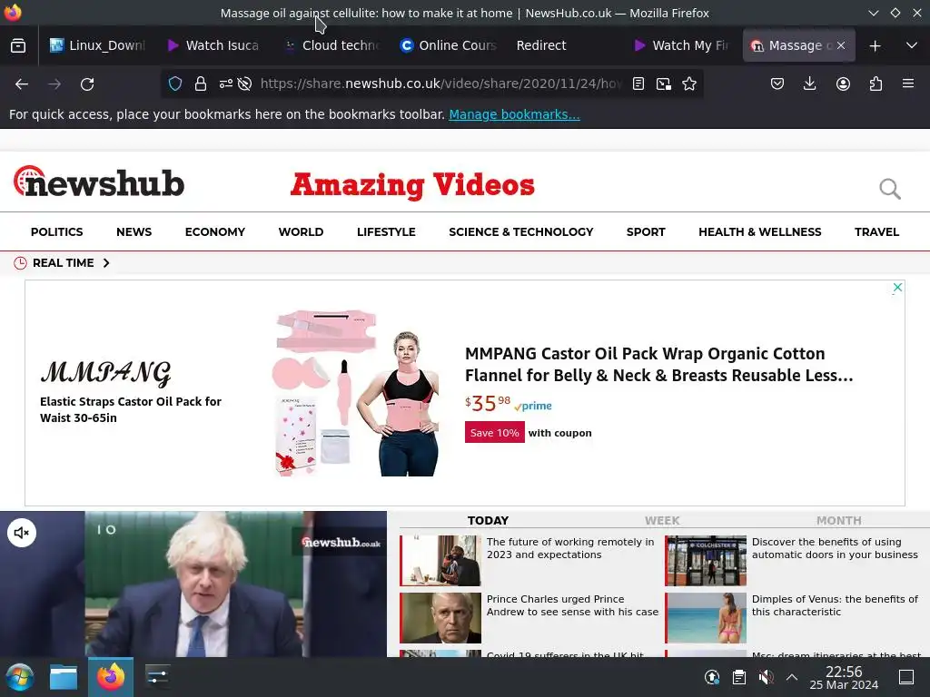Open the MMPANG Castor Oil Pack ad title
The image size is (930, 697).
(x=659, y=365)
